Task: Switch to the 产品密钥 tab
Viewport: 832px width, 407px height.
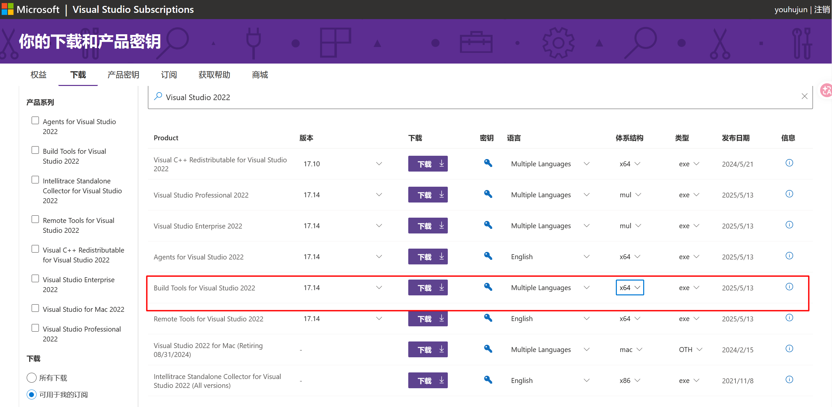Action: [123, 75]
